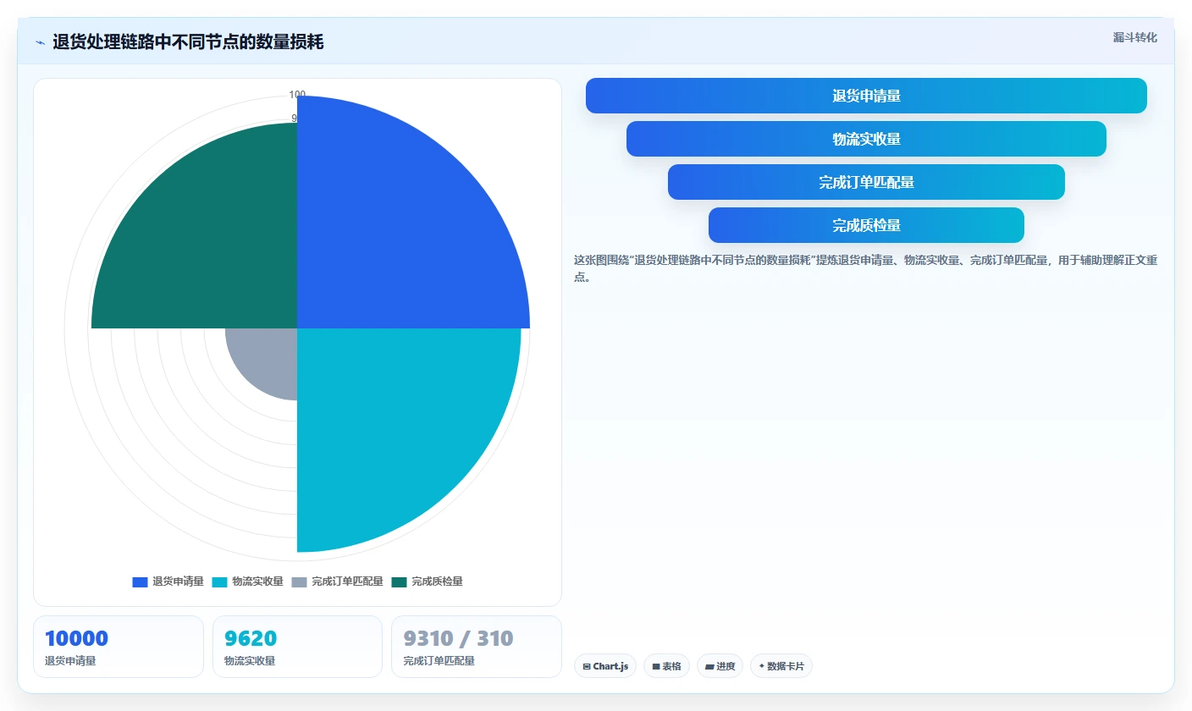Toggle 物流实收量 legend cyan swatch

219,581
